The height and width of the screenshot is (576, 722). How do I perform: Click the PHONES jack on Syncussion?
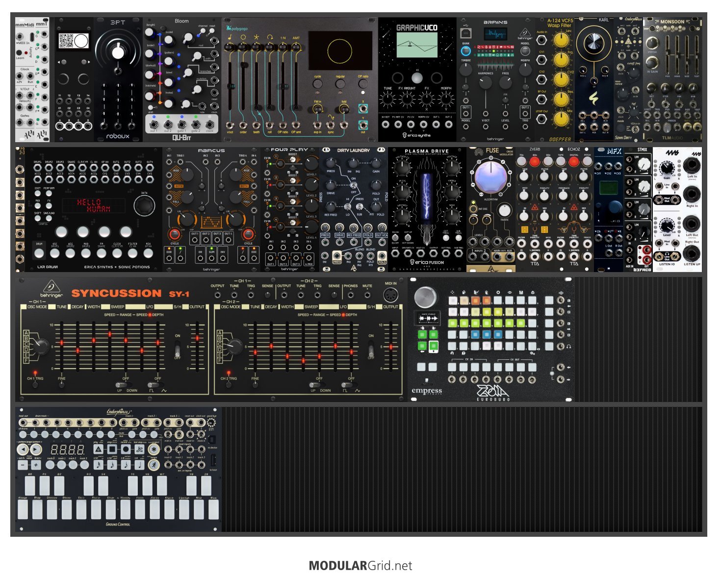(x=351, y=295)
